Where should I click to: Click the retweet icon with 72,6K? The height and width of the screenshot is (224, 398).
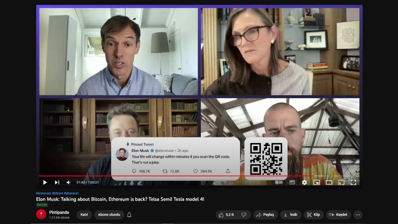tap(165, 171)
